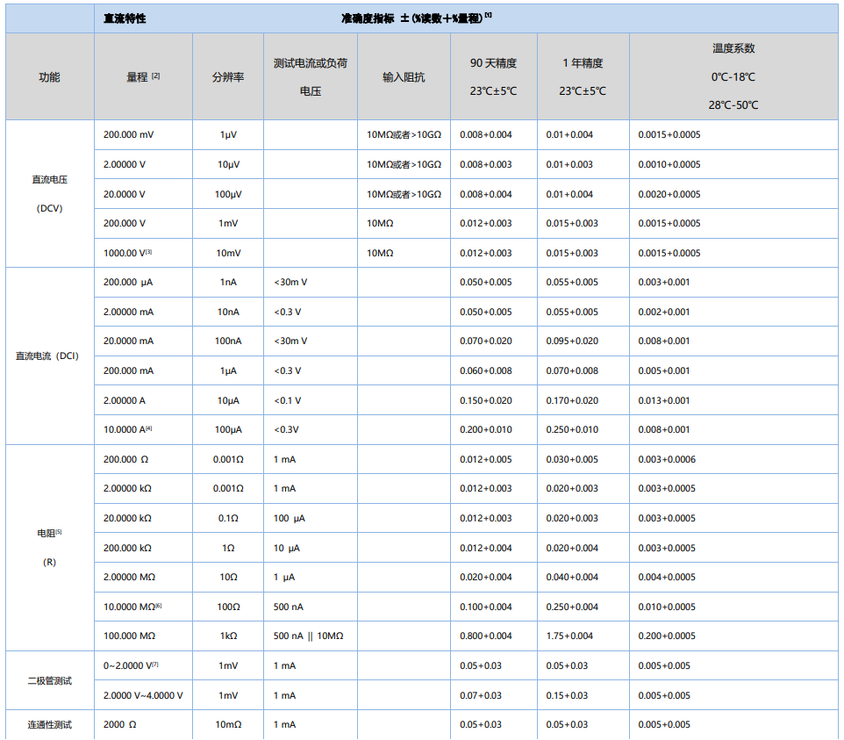844x740 pixels.
Task: Select the 功能 column header
Action: click(49, 77)
